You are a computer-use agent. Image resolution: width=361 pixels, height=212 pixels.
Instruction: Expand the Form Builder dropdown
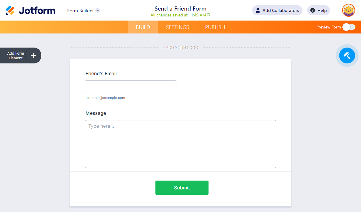click(x=98, y=11)
